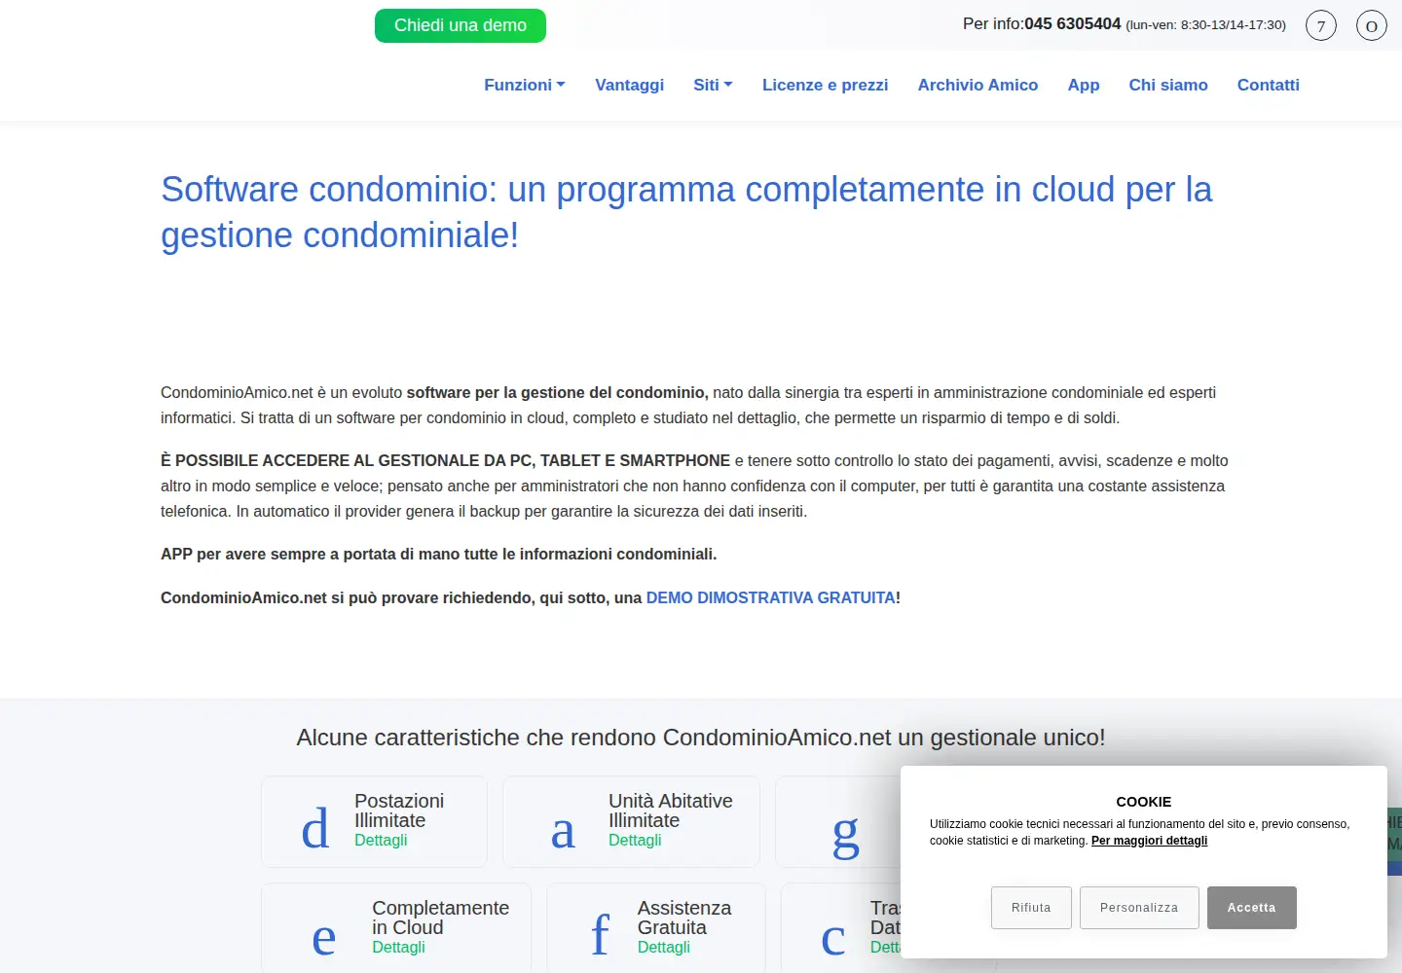Click the Postazioni Illimitate card title
Viewport: 1402px width, 973px height.
coord(399,811)
